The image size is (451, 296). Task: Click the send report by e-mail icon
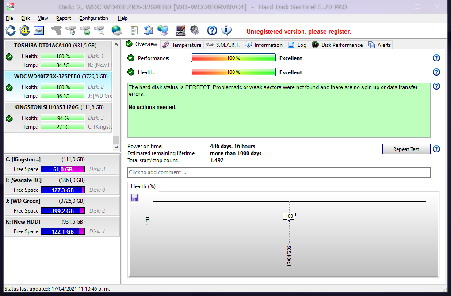tap(149, 30)
